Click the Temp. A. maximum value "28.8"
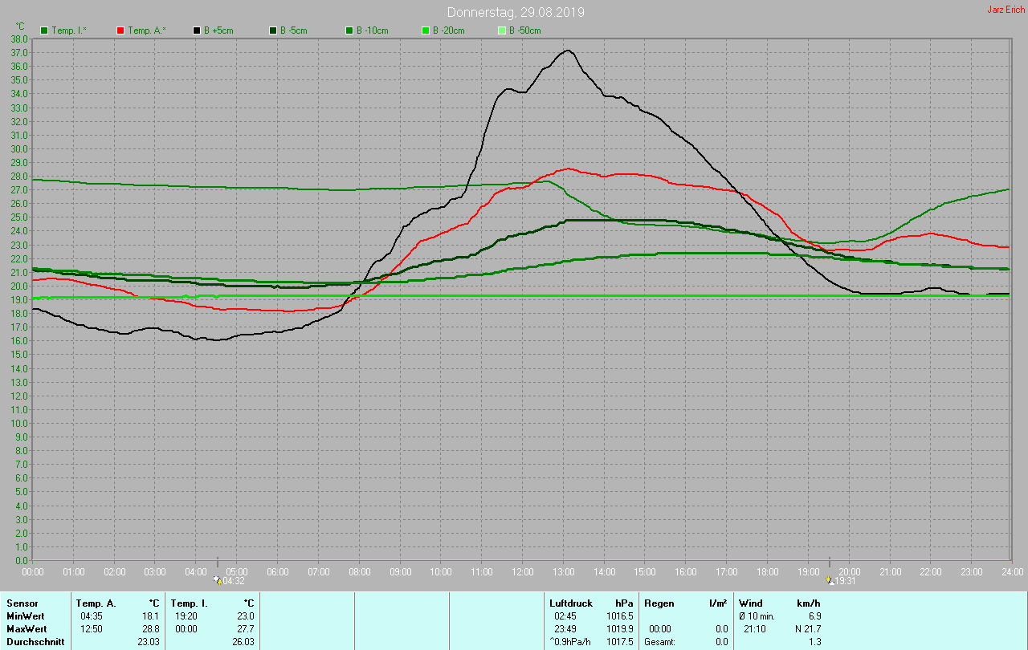Screen dimensions: 1028x650 click(x=151, y=629)
